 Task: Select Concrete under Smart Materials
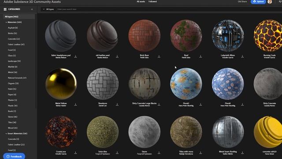(13, 139)
